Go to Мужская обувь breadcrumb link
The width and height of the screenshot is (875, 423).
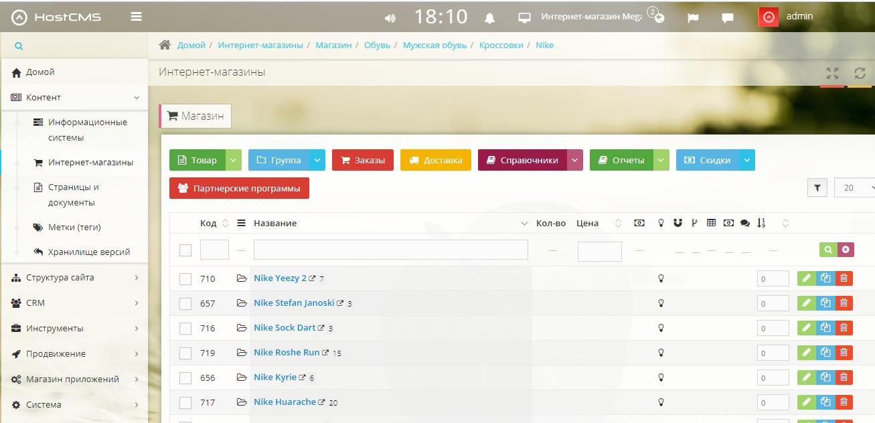(435, 45)
